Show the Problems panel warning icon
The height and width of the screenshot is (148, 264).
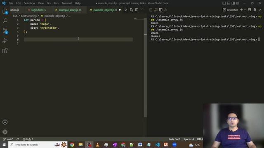click(166, 10)
